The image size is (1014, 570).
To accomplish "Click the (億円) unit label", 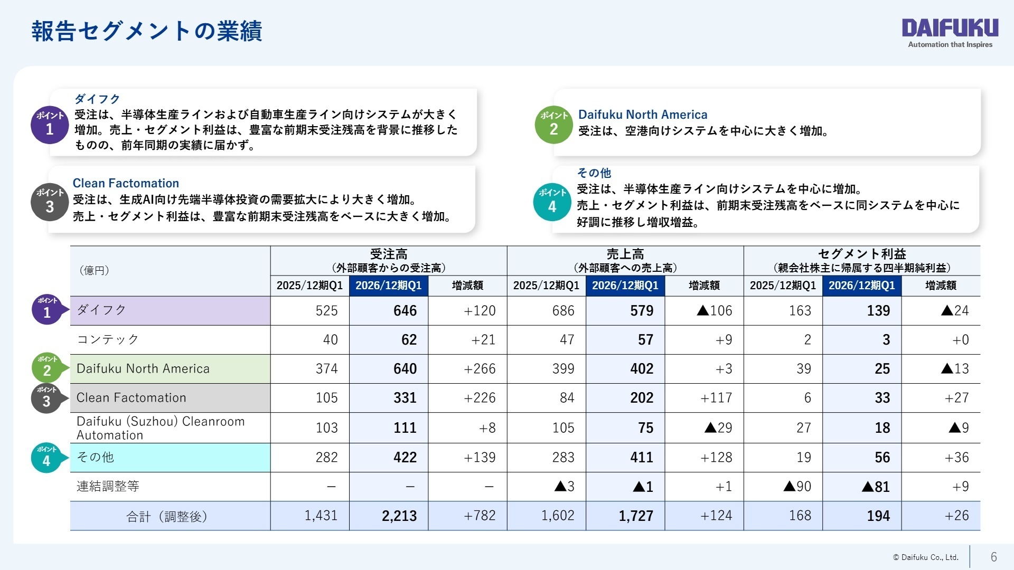I will click(x=95, y=270).
